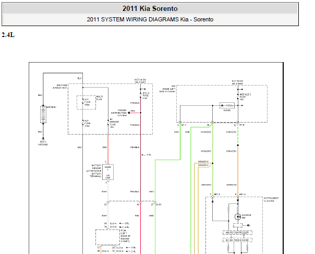Click the "BATTERY SENSOR" description label
Image resolution: width=315 pixels, height=254 pixels.
pos(94,171)
